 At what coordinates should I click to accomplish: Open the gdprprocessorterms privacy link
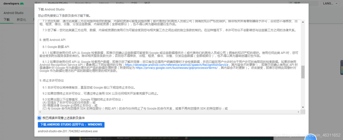point(177,68)
